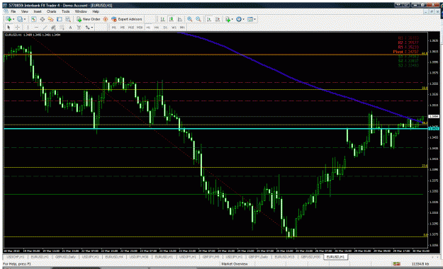
Task: Open the Strategy Tester icon
Action: (68, 19)
